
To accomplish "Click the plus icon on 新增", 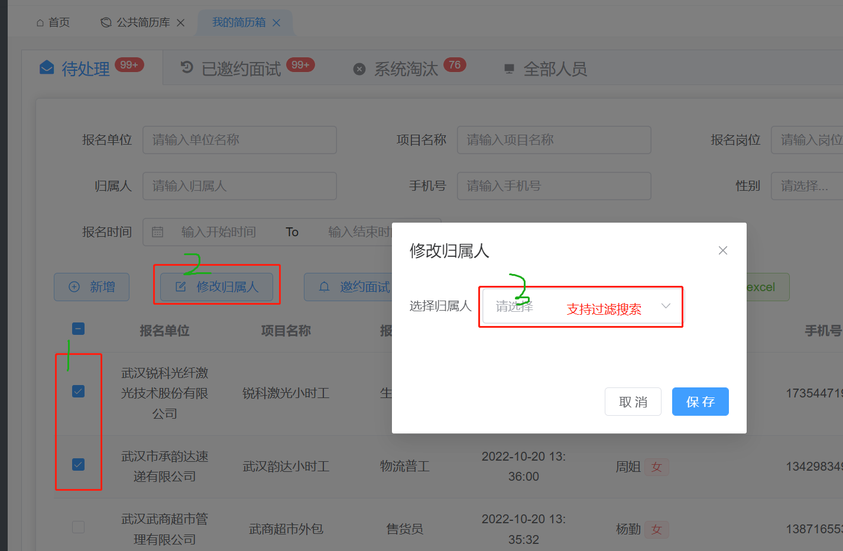I will (x=74, y=287).
